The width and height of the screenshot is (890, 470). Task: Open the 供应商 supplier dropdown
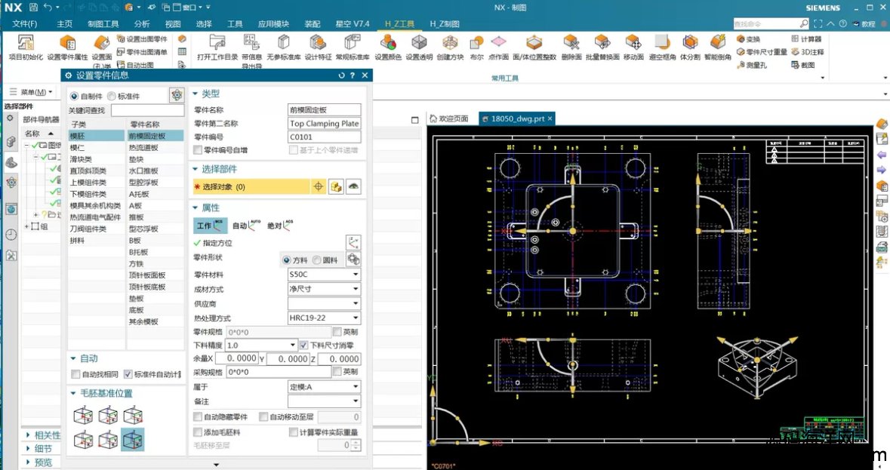(324, 303)
